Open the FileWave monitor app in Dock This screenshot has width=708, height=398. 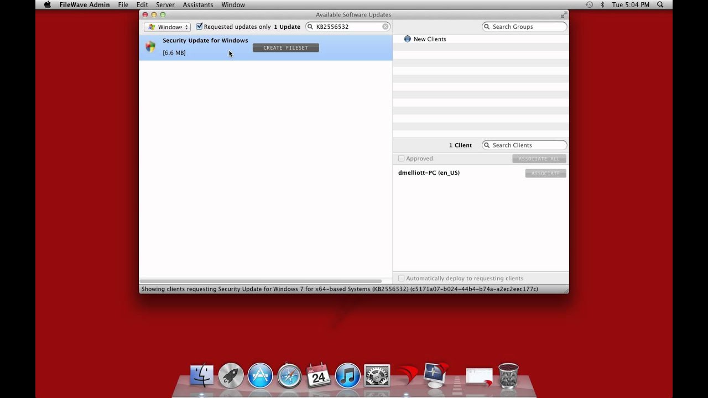coord(436,375)
